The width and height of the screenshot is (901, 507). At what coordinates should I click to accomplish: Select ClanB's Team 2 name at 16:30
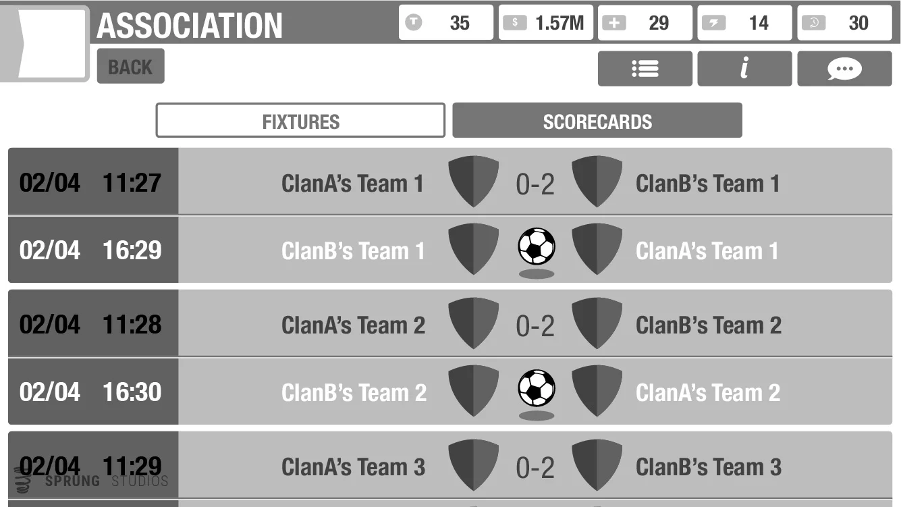pos(354,392)
